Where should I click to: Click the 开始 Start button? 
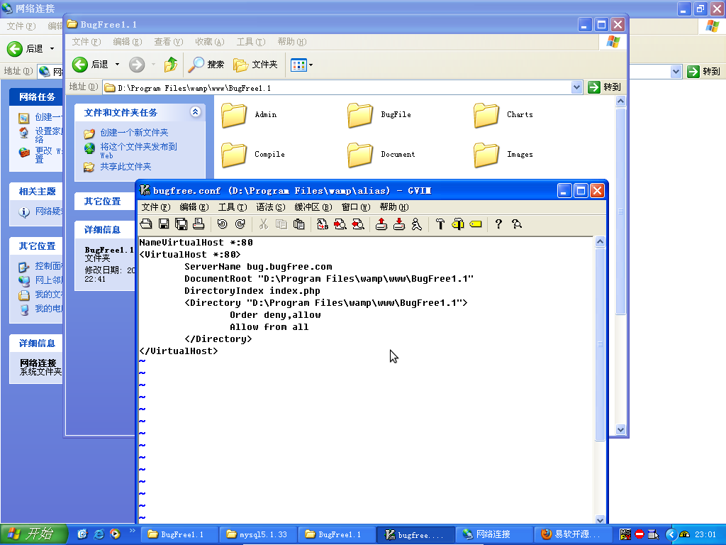(x=34, y=534)
